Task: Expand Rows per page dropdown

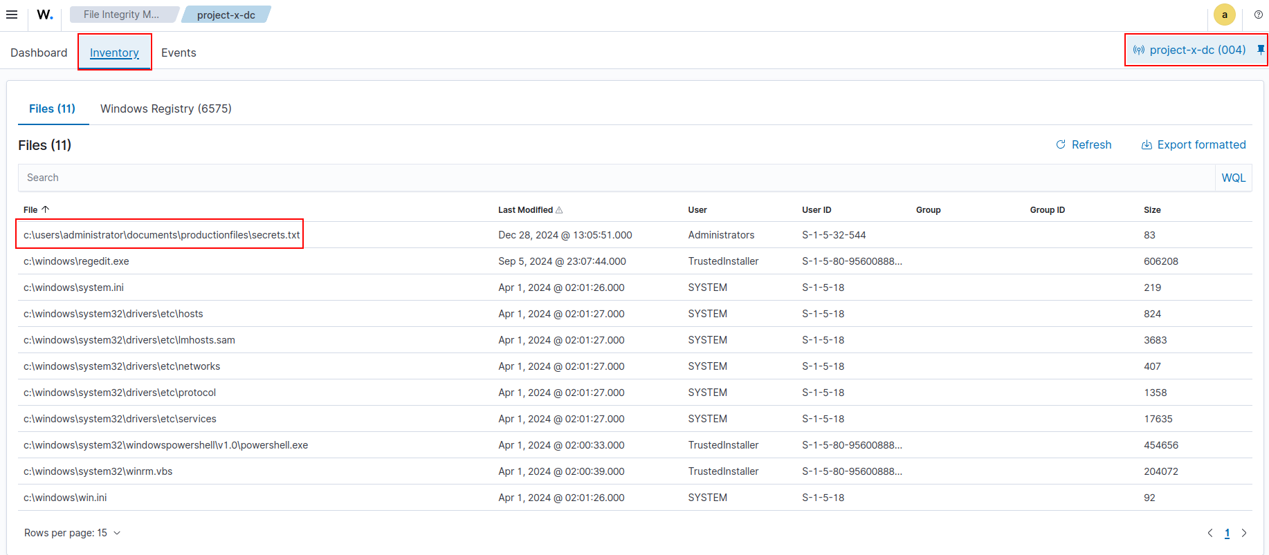Action: pos(72,533)
